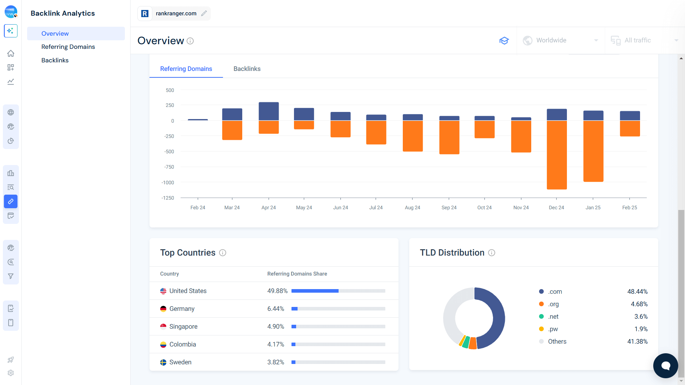Open the Top Countries info tooltip

click(223, 253)
